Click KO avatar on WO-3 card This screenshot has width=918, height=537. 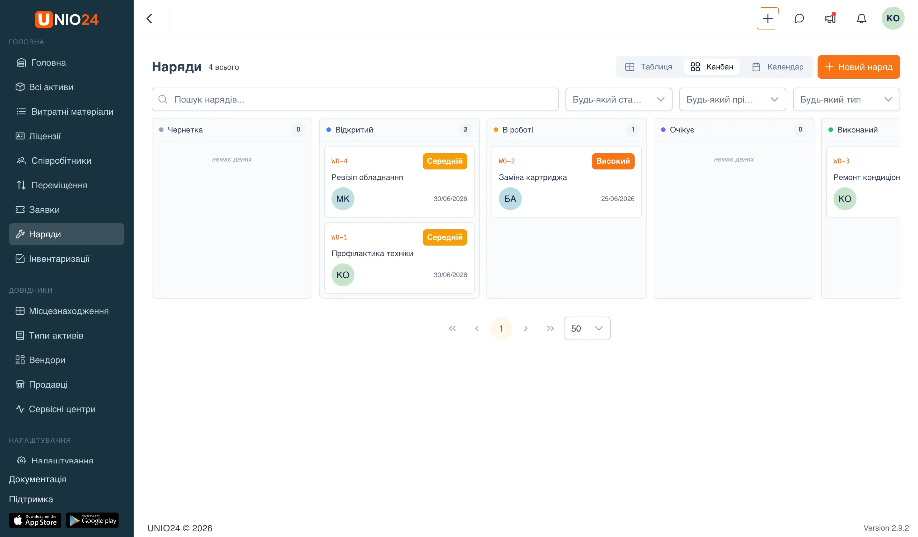click(845, 199)
